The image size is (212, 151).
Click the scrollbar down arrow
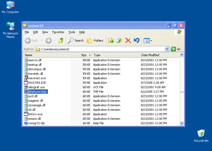[x=182, y=123]
